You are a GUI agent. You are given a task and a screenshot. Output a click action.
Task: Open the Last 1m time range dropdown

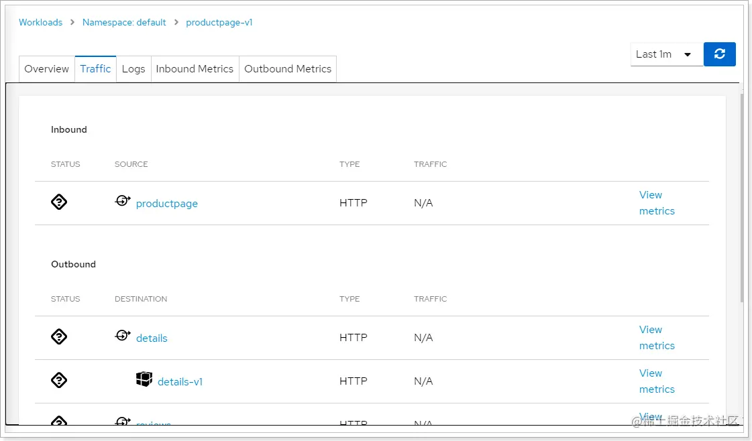[x=667, y=54]
